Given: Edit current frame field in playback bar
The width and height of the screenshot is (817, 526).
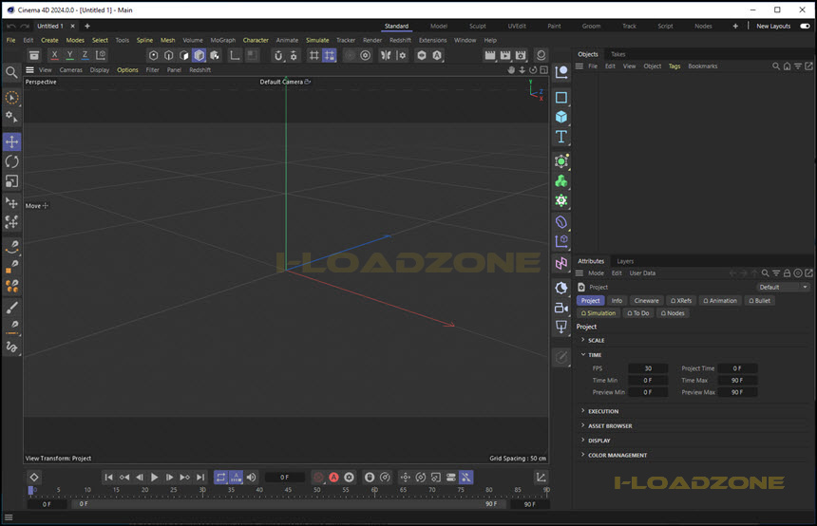Looking at the screenshot, I should tap(284, 477).
